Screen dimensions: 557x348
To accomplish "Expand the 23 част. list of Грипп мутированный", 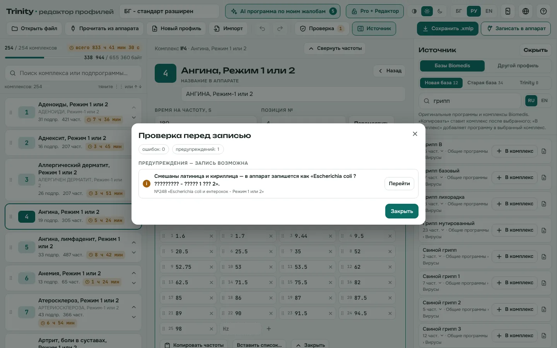I will (x=433, y=230).
